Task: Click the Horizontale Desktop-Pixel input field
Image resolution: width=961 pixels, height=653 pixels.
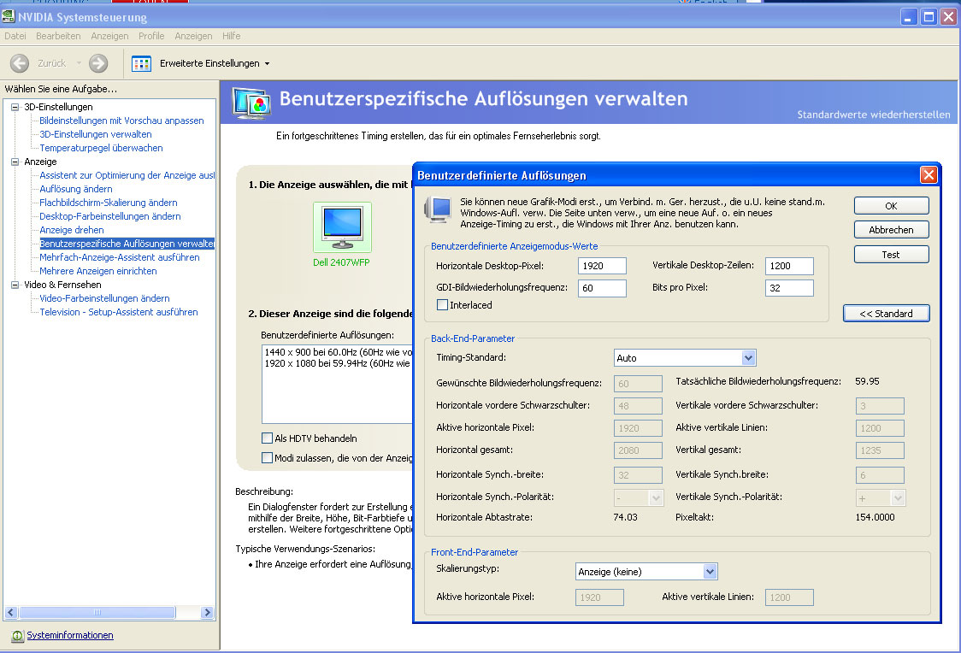Action: click(x=602, y=266)
